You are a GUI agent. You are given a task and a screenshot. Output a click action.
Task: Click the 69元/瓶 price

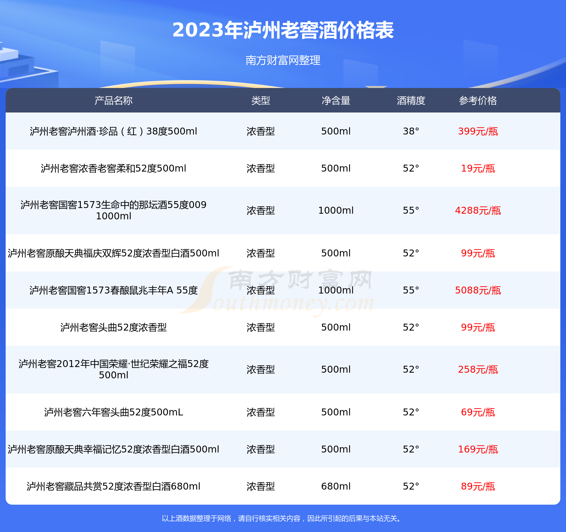tap(478, 412)
